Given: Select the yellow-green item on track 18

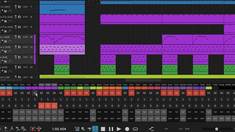Looking at the screenshot, I should tap(137, 77).
